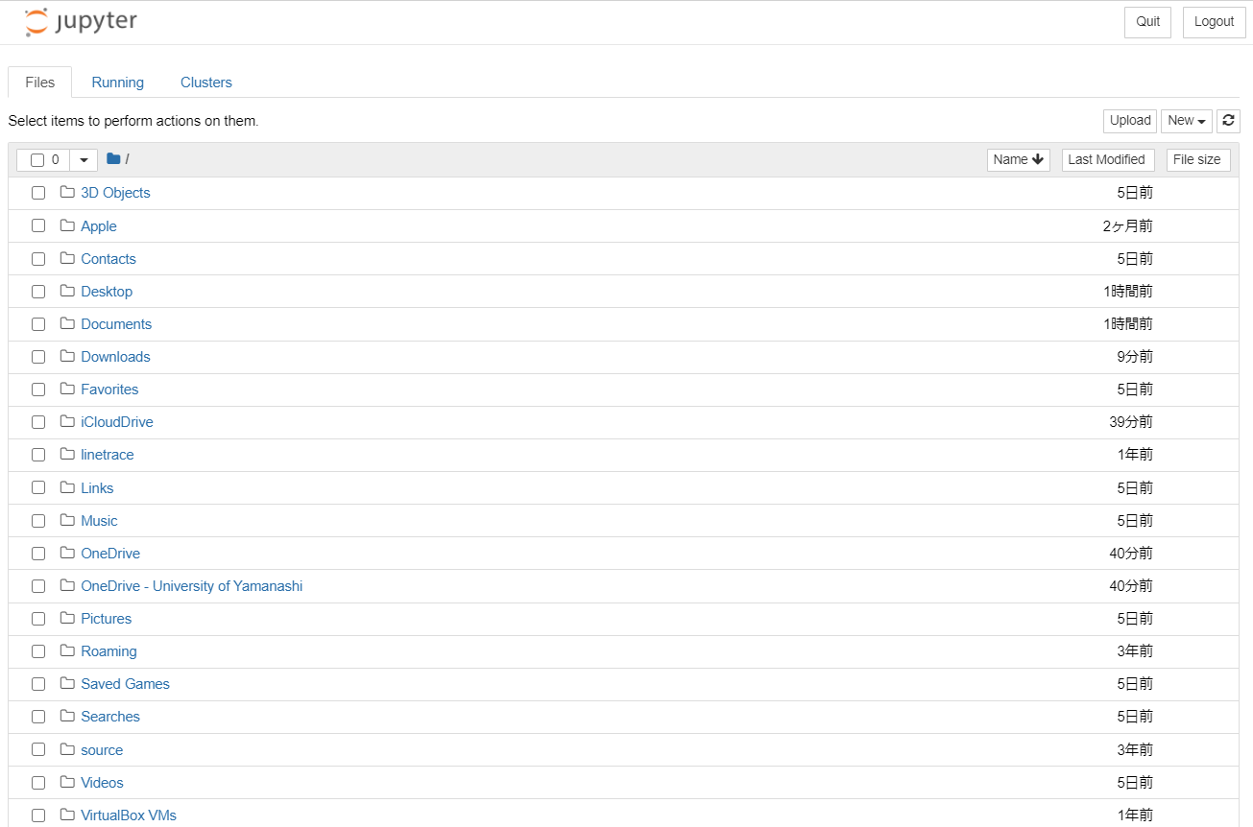Switch to the Files tab
The width and height of the screenshot is (1253, 827).
pyautogui.click(x=39, y=83)
